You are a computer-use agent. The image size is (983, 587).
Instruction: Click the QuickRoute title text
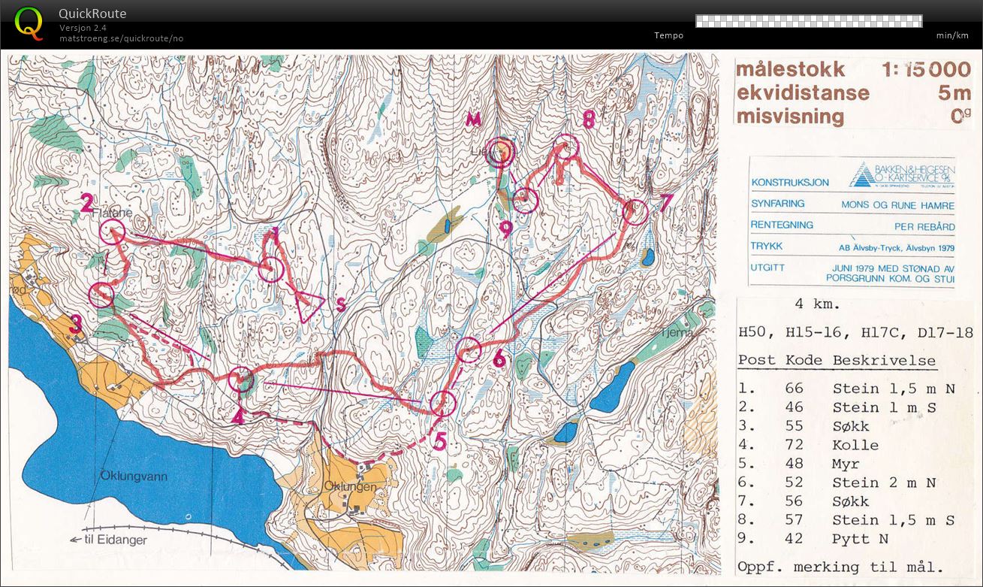click(x=92, y=14)
